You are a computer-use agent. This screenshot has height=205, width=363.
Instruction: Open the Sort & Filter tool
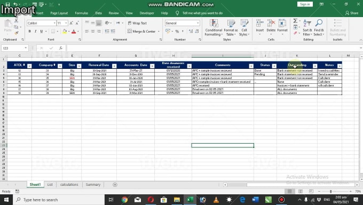coord(307,28)
